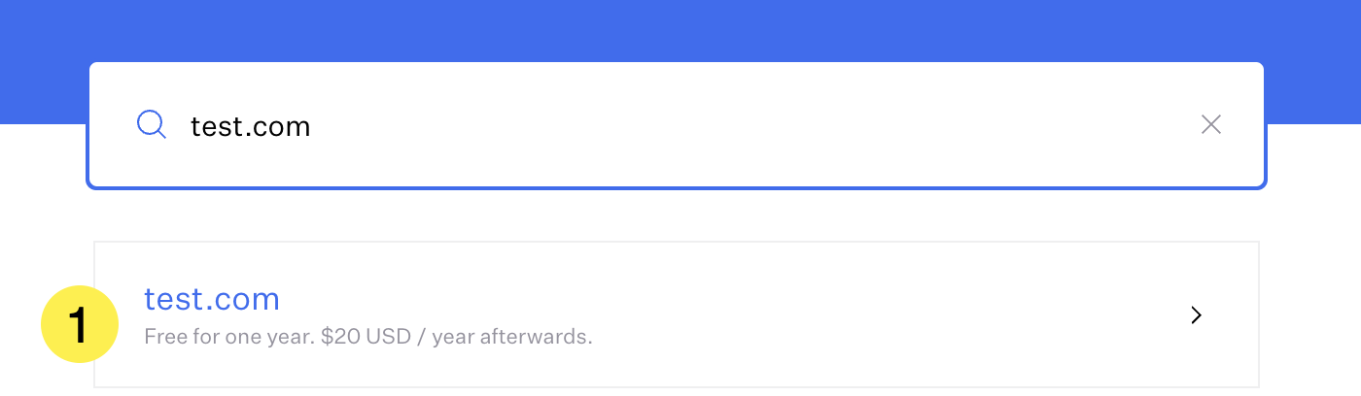Select the step 1 yellow circle marker

[80, 324]
